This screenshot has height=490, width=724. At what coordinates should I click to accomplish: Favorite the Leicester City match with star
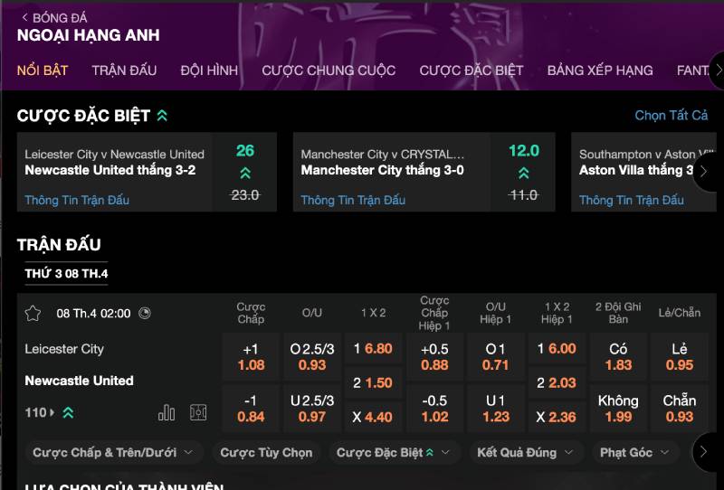[33, 313]
